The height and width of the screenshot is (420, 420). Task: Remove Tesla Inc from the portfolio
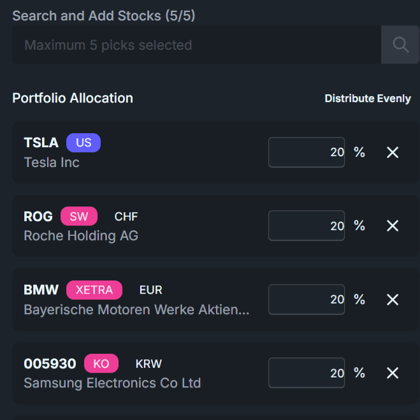(x=393, y=152)
